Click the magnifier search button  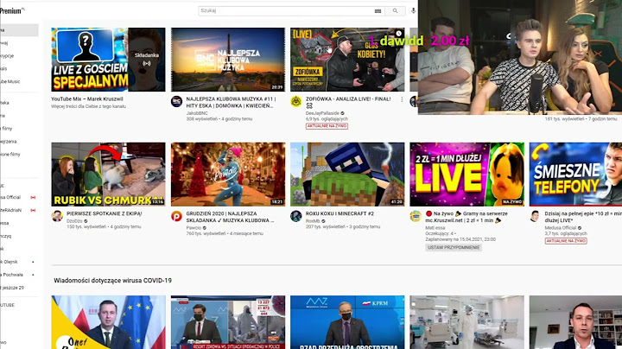395,10
